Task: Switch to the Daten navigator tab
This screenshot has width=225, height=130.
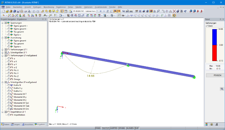Action: coord(5,124)
